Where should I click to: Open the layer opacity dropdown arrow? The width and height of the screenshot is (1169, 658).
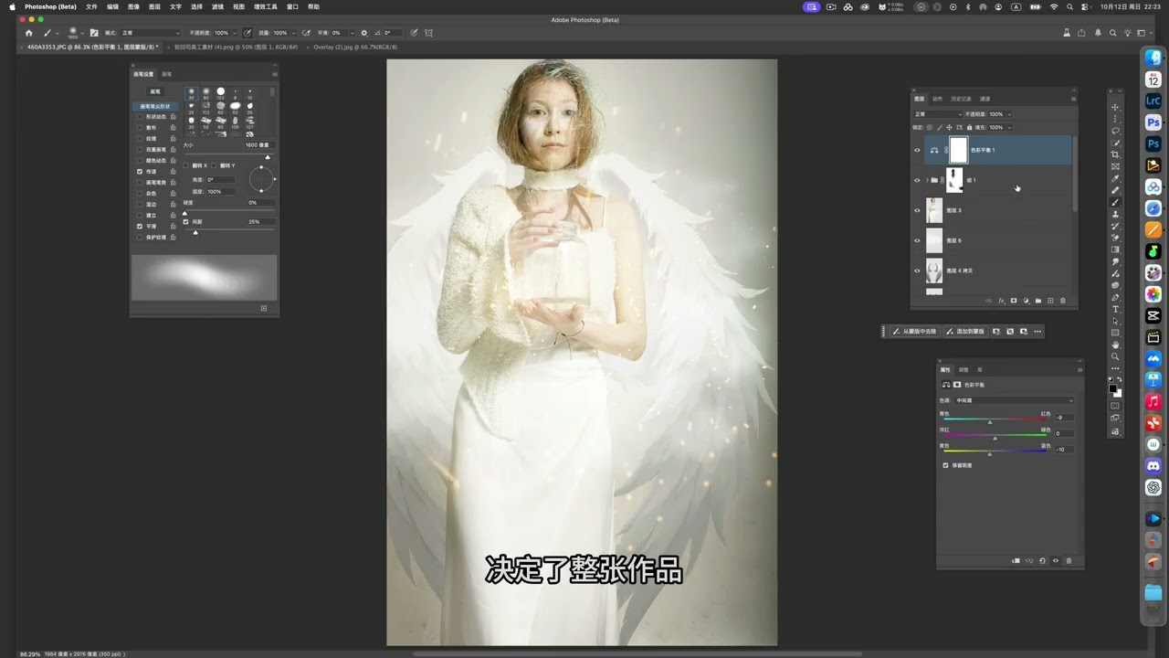click(1009, 114)
